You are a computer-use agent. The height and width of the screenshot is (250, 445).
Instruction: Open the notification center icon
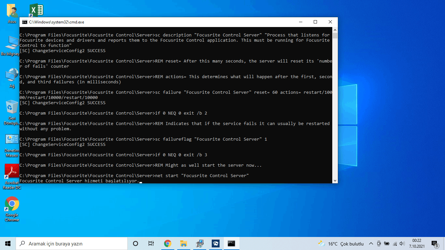[x=435, y=244]
